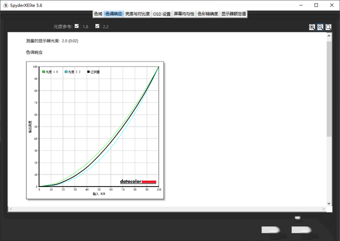This screenshot has height=241, width=340.
Task: Open the 亮度与对比度 tab
Action: click(x=137, y=14)
